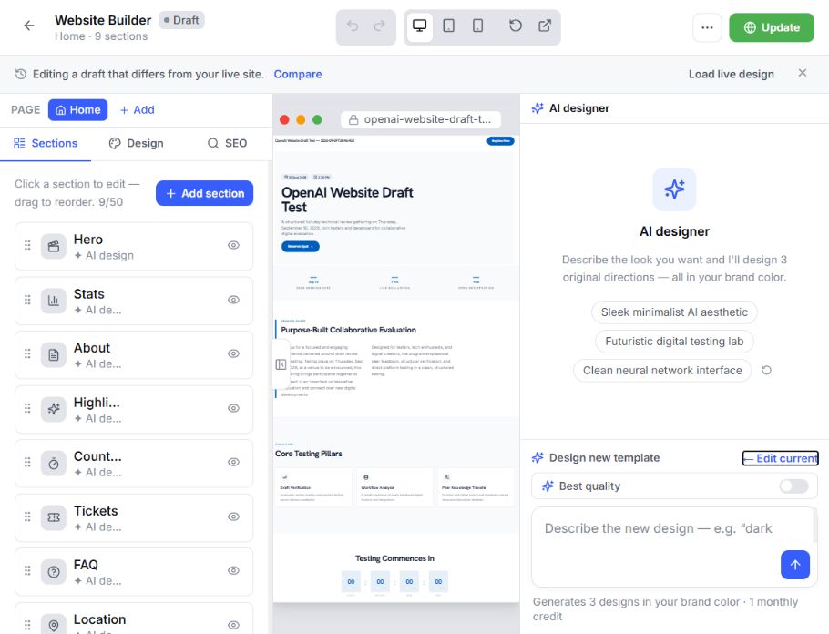The height and width of the screenshot is (634, 829).
Task: Undo the last change
Action: 353,26
